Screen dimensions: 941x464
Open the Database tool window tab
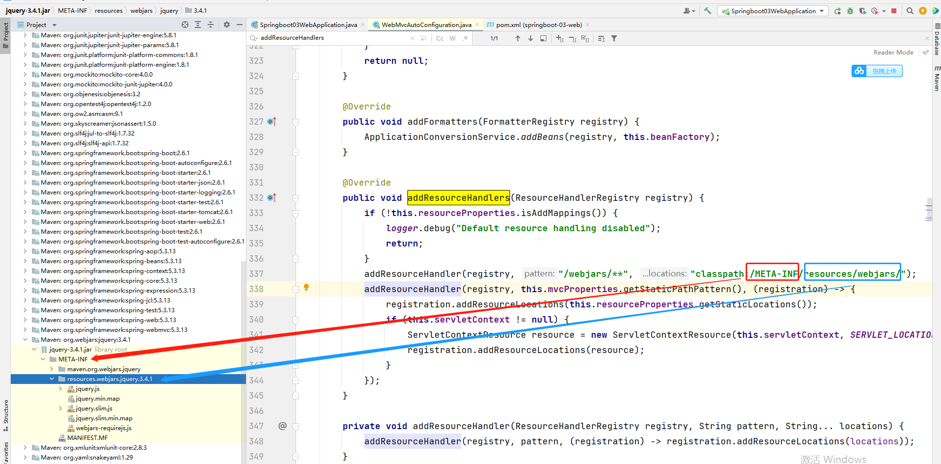click(937, 39)
